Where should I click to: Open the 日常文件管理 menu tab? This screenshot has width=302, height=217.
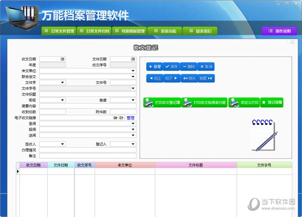(x=59, y=31)
